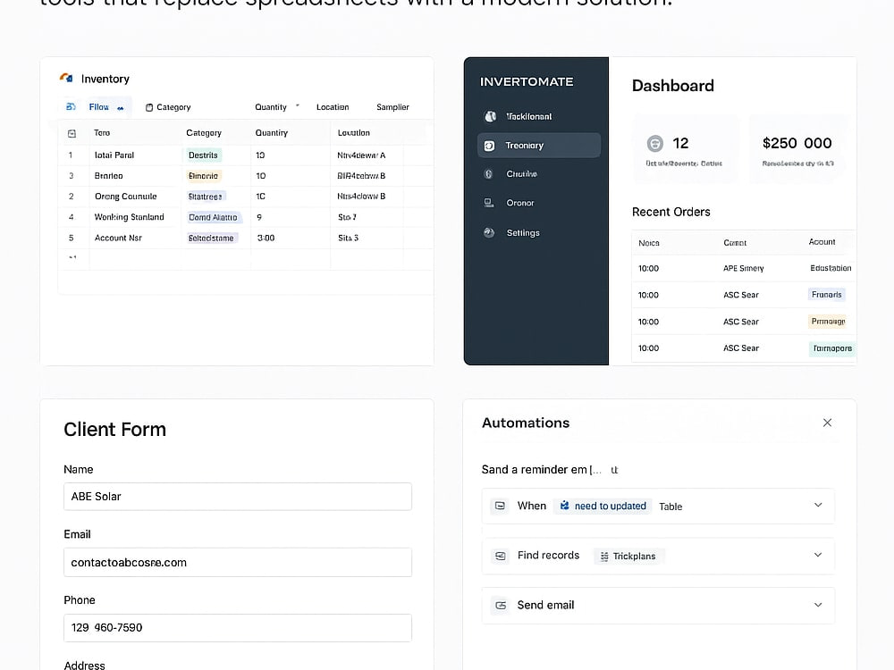Focus the Name field with ABE Solar
This screenshot has width=894, height=670.
[x=238, y=497]
